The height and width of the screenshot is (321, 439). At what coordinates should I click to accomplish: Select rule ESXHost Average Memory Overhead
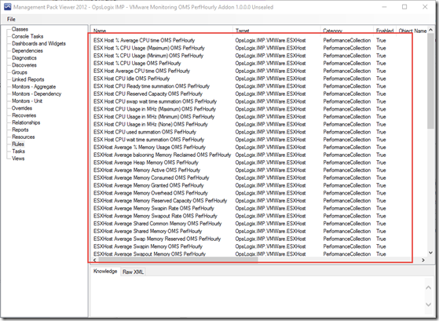150,193
